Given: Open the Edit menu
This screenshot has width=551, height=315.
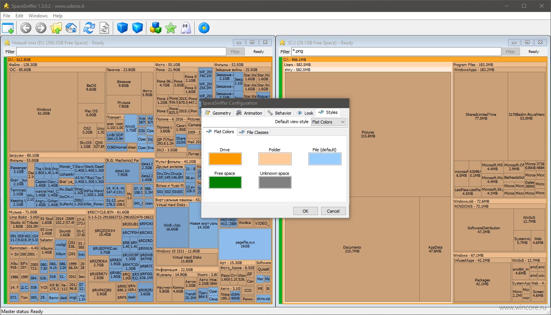Looking at the screenshot, I should click(19, 16).
